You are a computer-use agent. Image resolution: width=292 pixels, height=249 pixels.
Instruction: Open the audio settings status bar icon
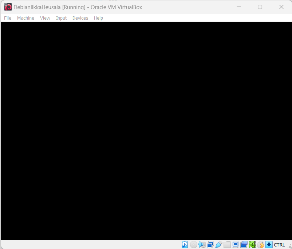click(x=202, y=245)
